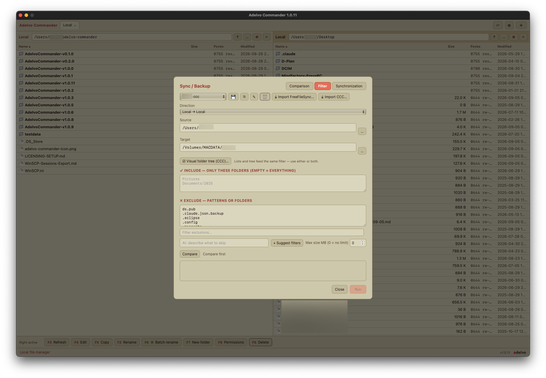Click F4 Edit in the bottom bar
This screenshot has height=378, width=546.
click(80, 342)
